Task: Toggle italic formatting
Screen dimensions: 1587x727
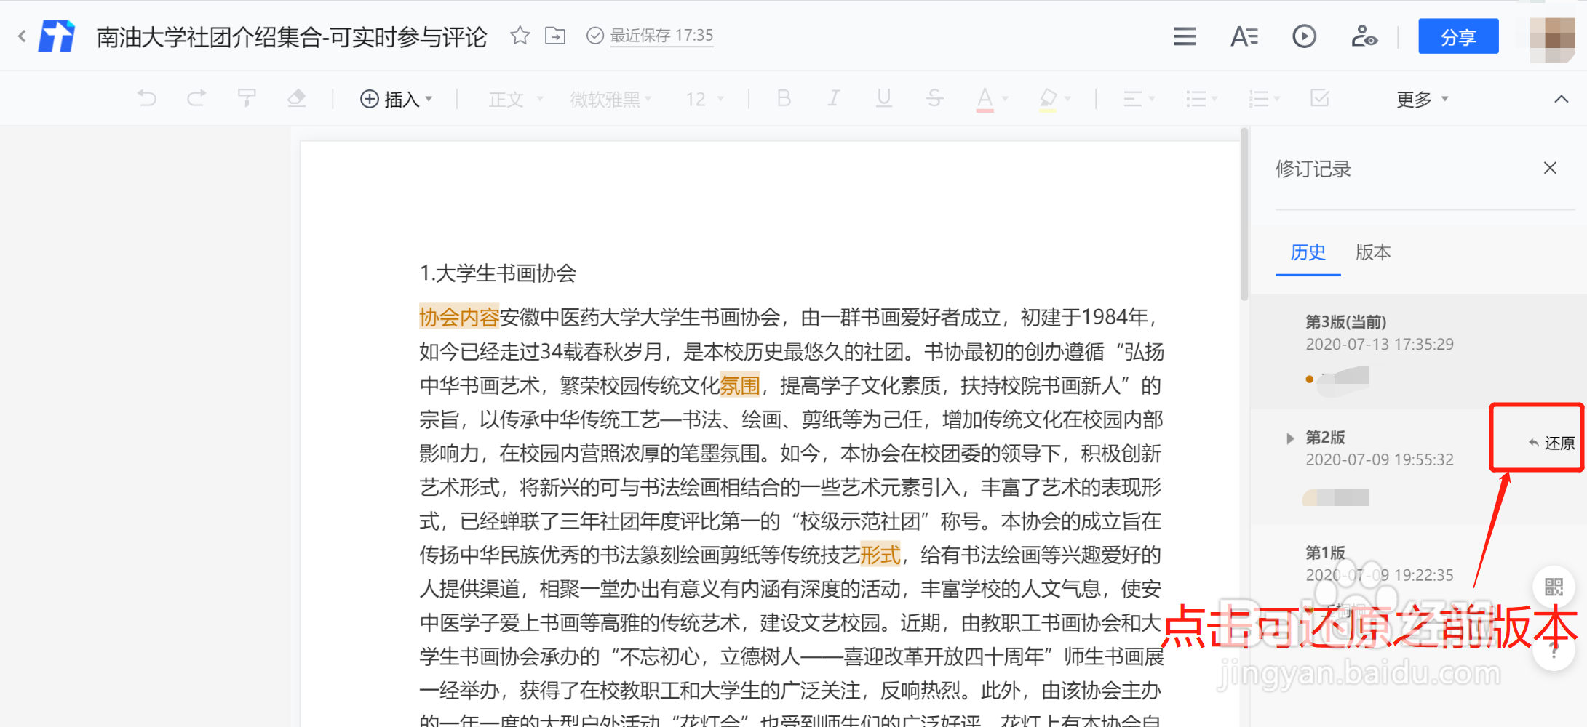Action: tap(834, 98)
